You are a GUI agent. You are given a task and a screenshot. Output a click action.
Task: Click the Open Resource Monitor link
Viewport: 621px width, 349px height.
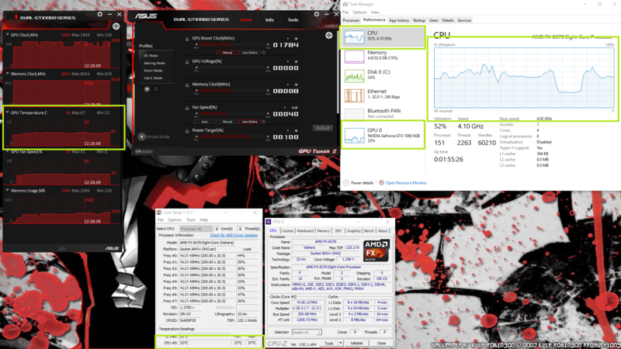tap(406, 183)
